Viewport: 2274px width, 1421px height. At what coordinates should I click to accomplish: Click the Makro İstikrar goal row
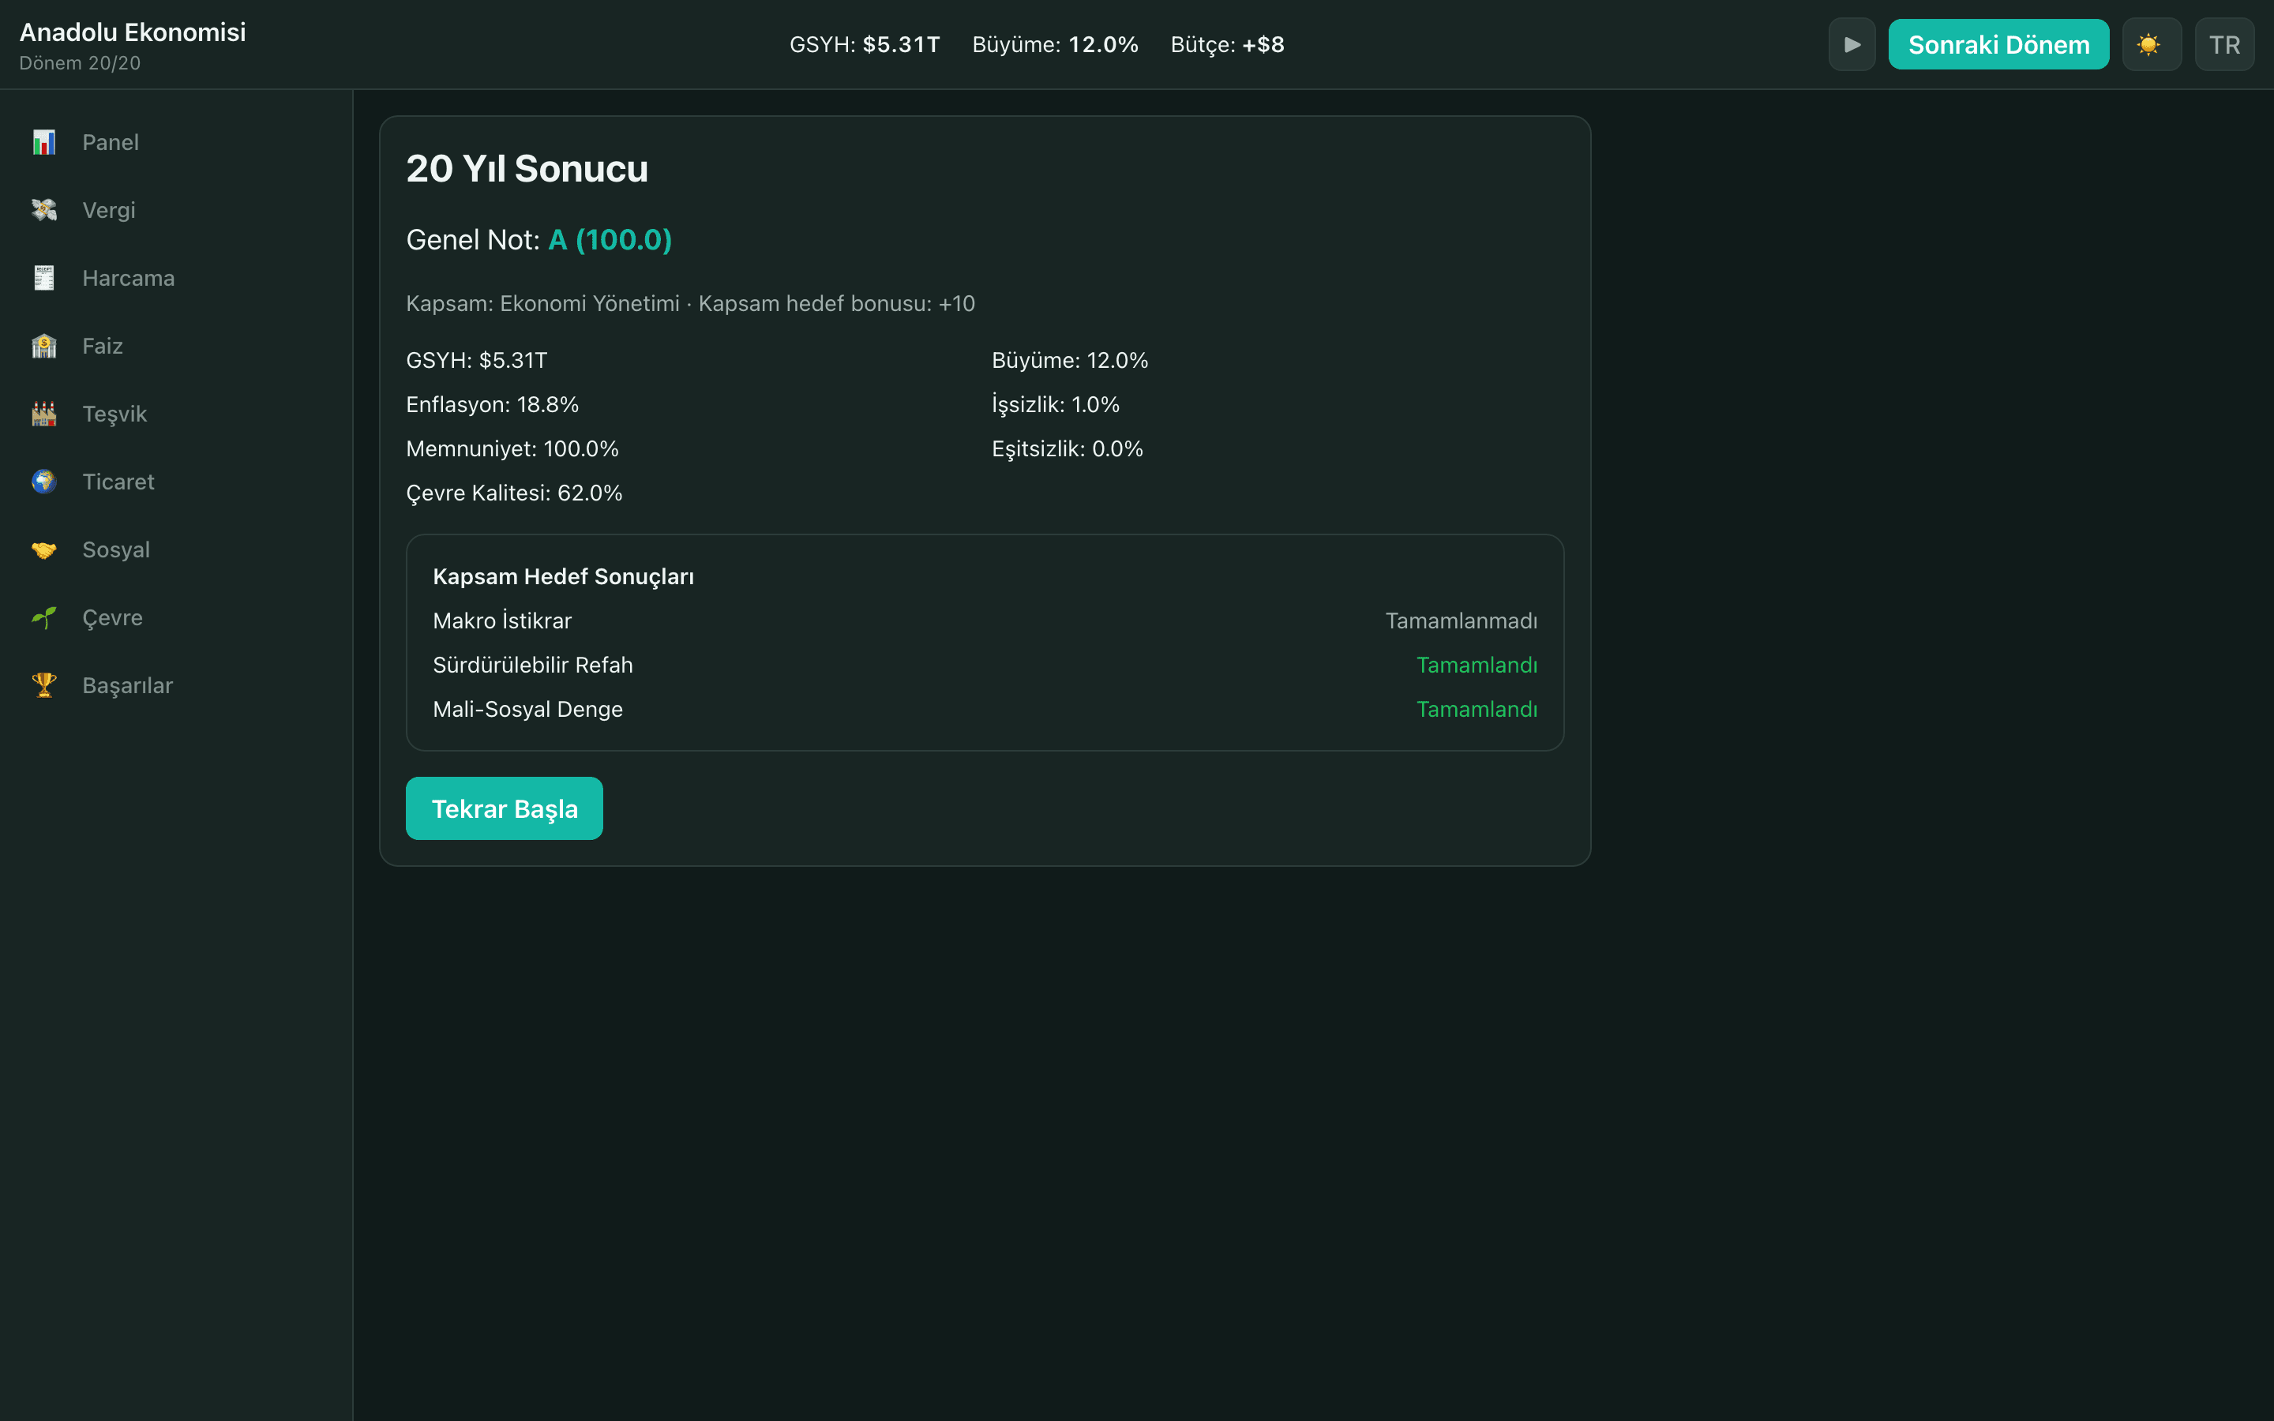click(x=985, y=621)
